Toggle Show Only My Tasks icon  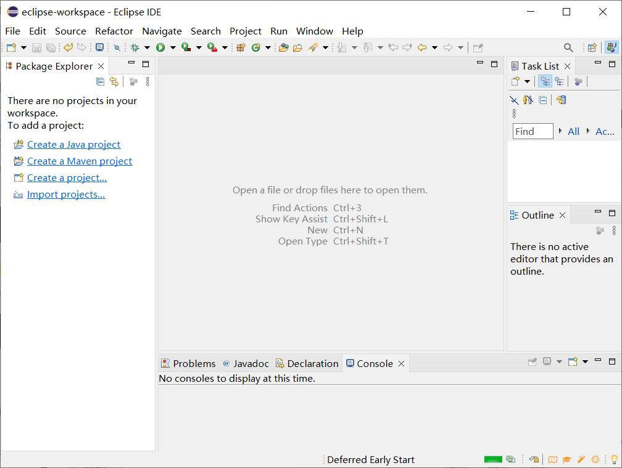click(x=528, y=100)
